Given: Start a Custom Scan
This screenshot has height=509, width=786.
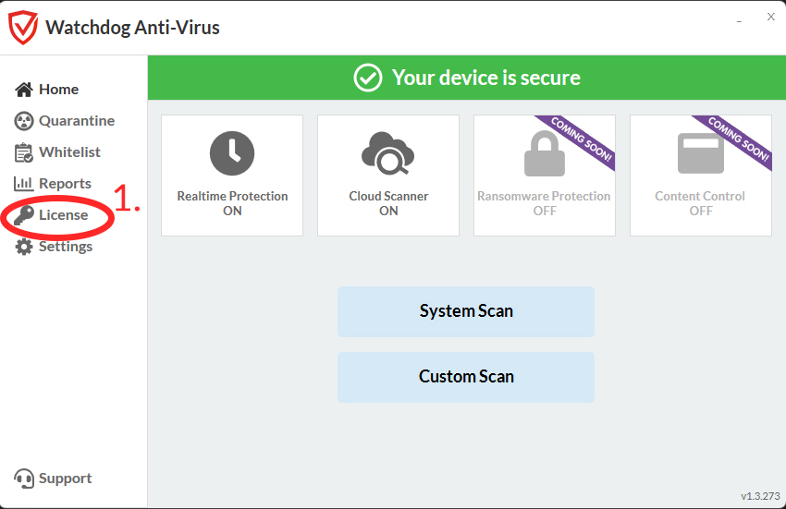Looking at the screenshot, I should pos(466,377).
